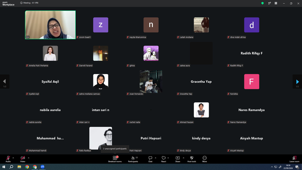Select Amelia Putri Pertama's profile photo
302x170 pixels.
point(50,53)
